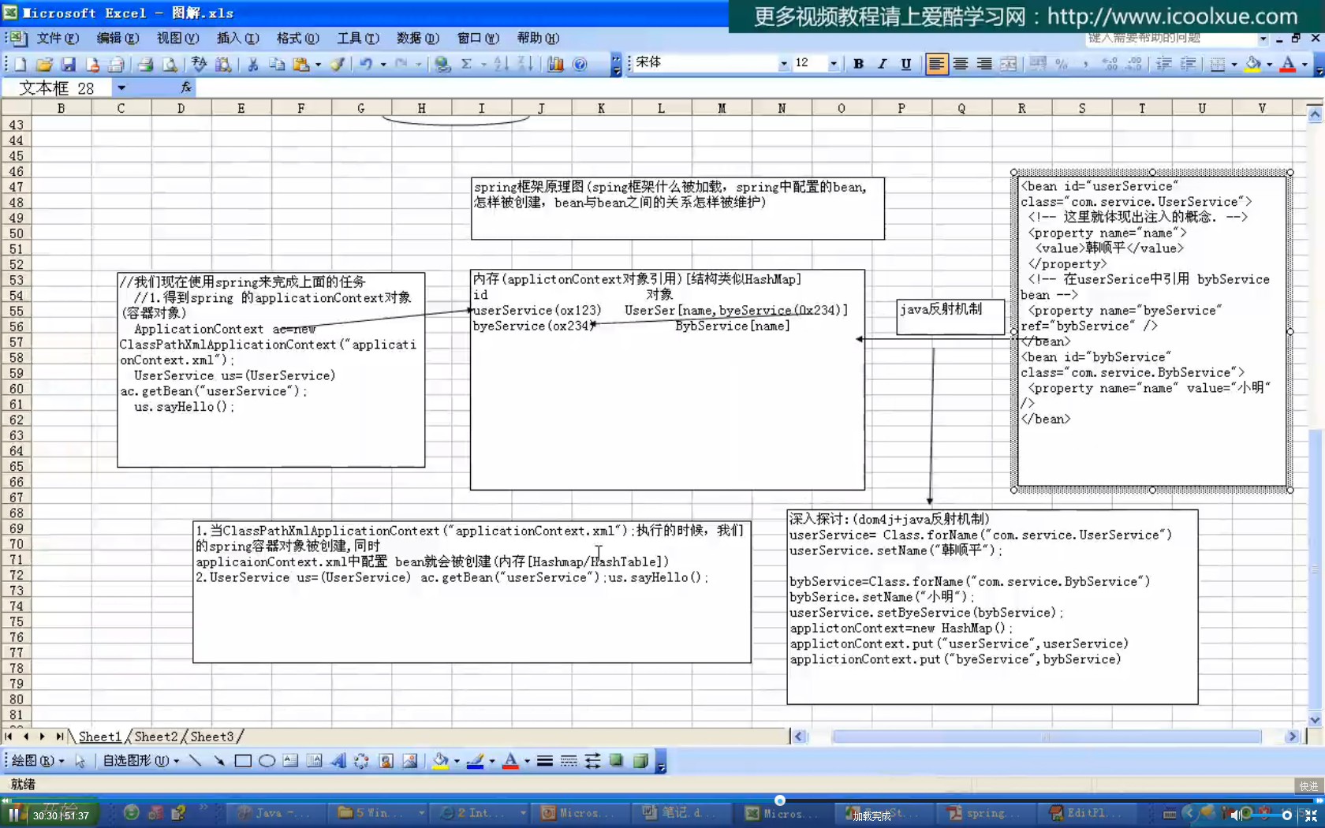Open the Chart Wizard
The height and width of the screenshot is (828, 1325).
(x=555, y=65)
